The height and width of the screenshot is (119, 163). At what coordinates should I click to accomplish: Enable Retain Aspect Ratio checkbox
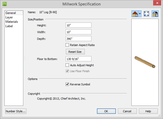click(x=67, y=45)
